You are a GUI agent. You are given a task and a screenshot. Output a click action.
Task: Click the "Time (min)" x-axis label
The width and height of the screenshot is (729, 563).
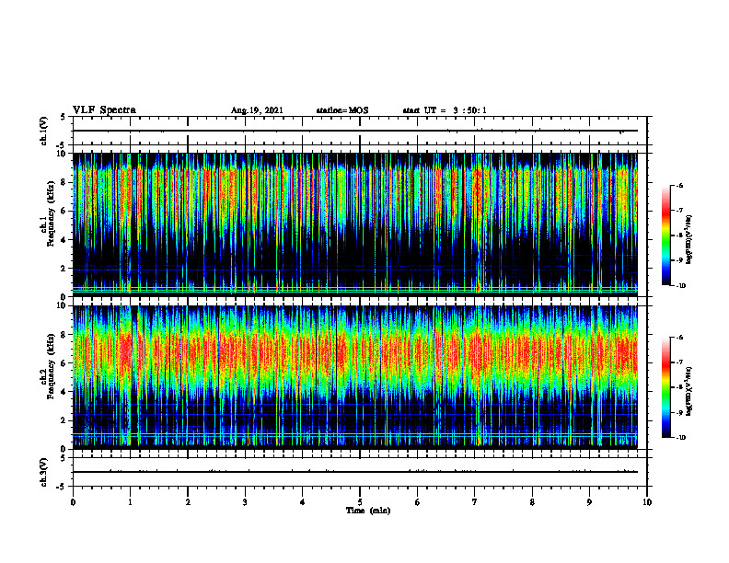(368, 511)
